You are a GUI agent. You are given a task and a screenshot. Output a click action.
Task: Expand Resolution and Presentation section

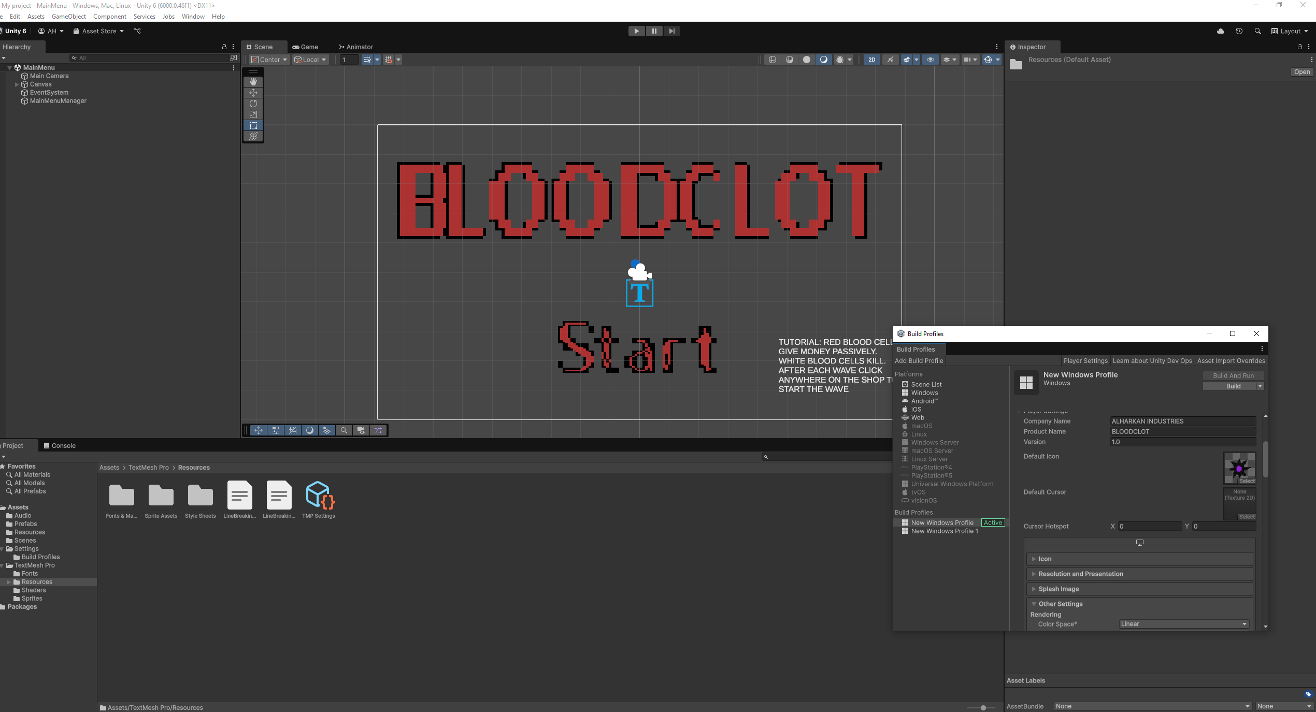point(1080,574)
